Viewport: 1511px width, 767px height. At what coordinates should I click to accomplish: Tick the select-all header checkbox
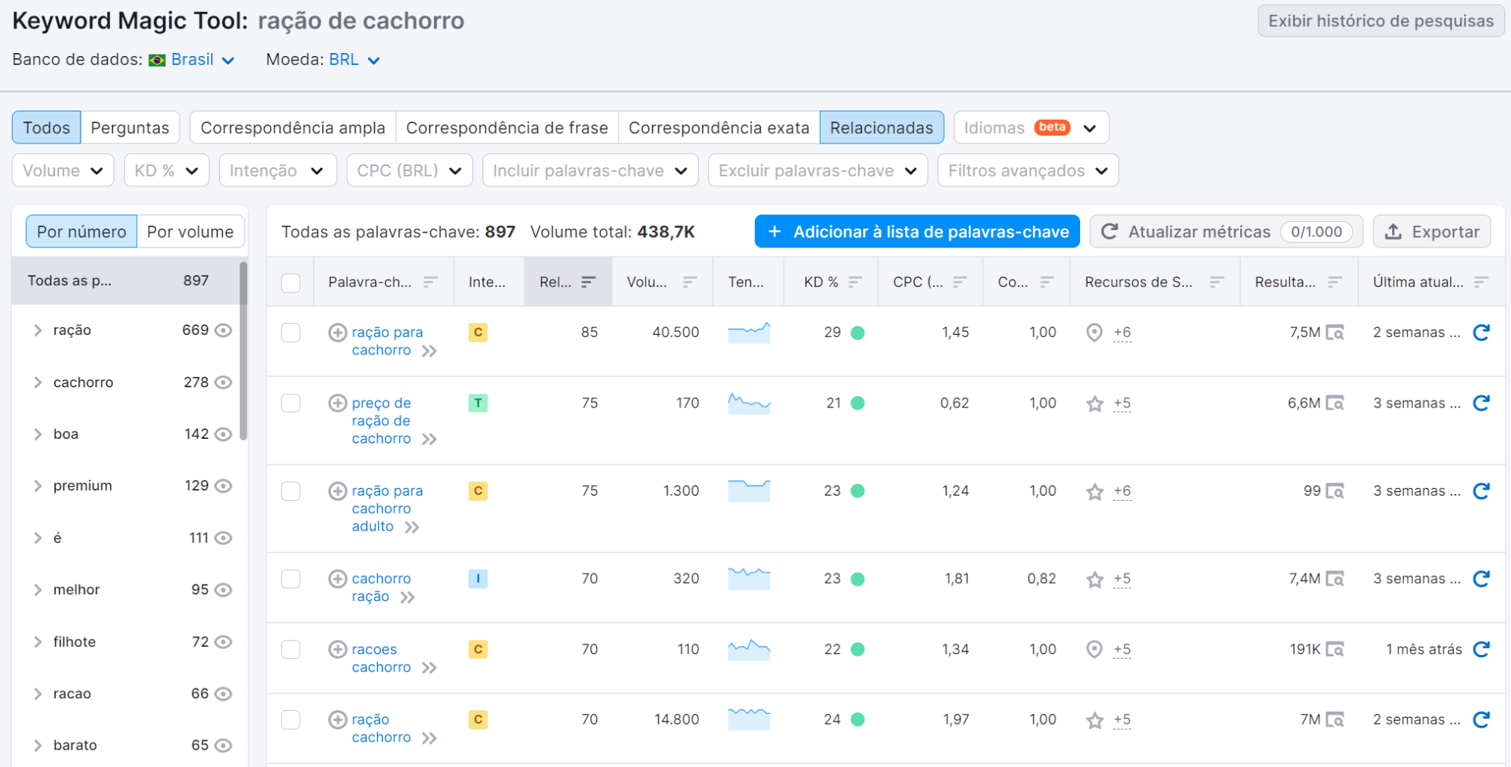point(291,283)
